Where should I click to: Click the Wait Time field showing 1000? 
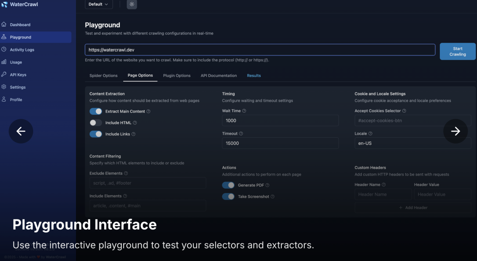coord(280,121)
